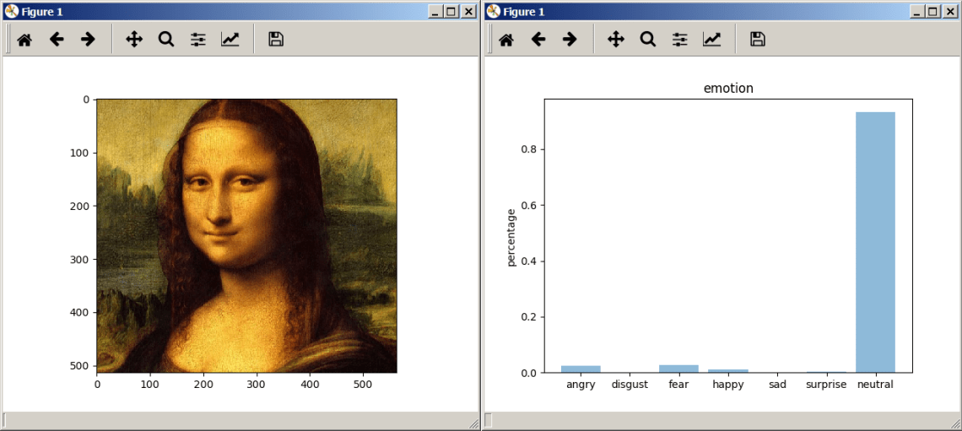Click the 'fear' x-axis label
Viewport: 962px width, 431px height.
pyautogui.click(x=679, y=385)
